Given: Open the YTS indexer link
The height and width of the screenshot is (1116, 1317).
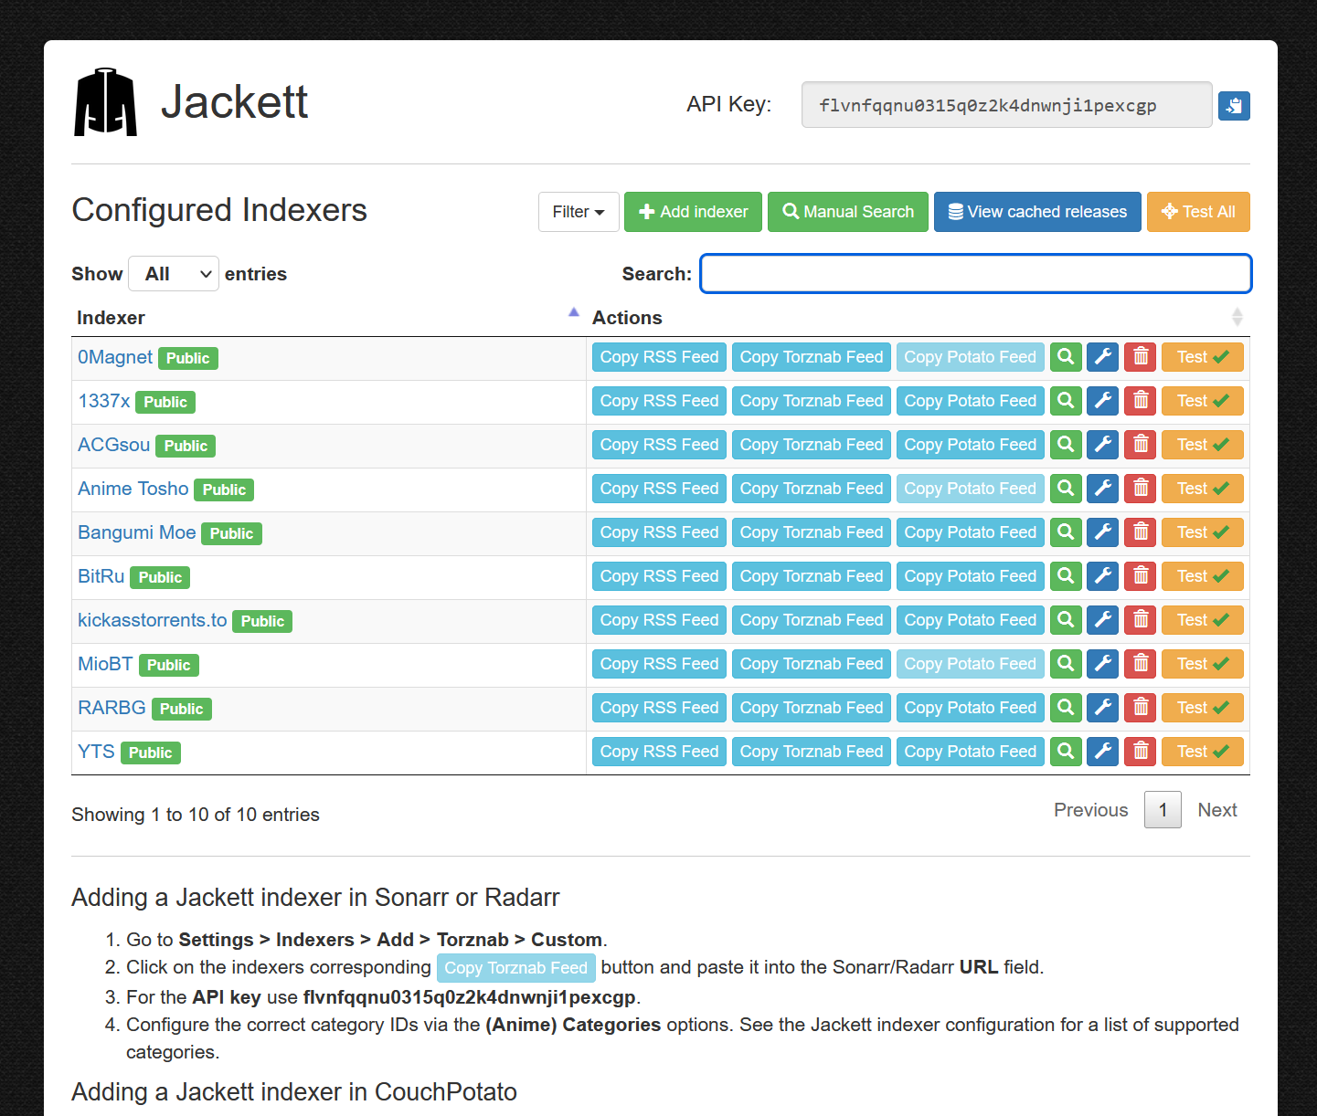Looking at the screenshot, I should click(x=96, y=752).
